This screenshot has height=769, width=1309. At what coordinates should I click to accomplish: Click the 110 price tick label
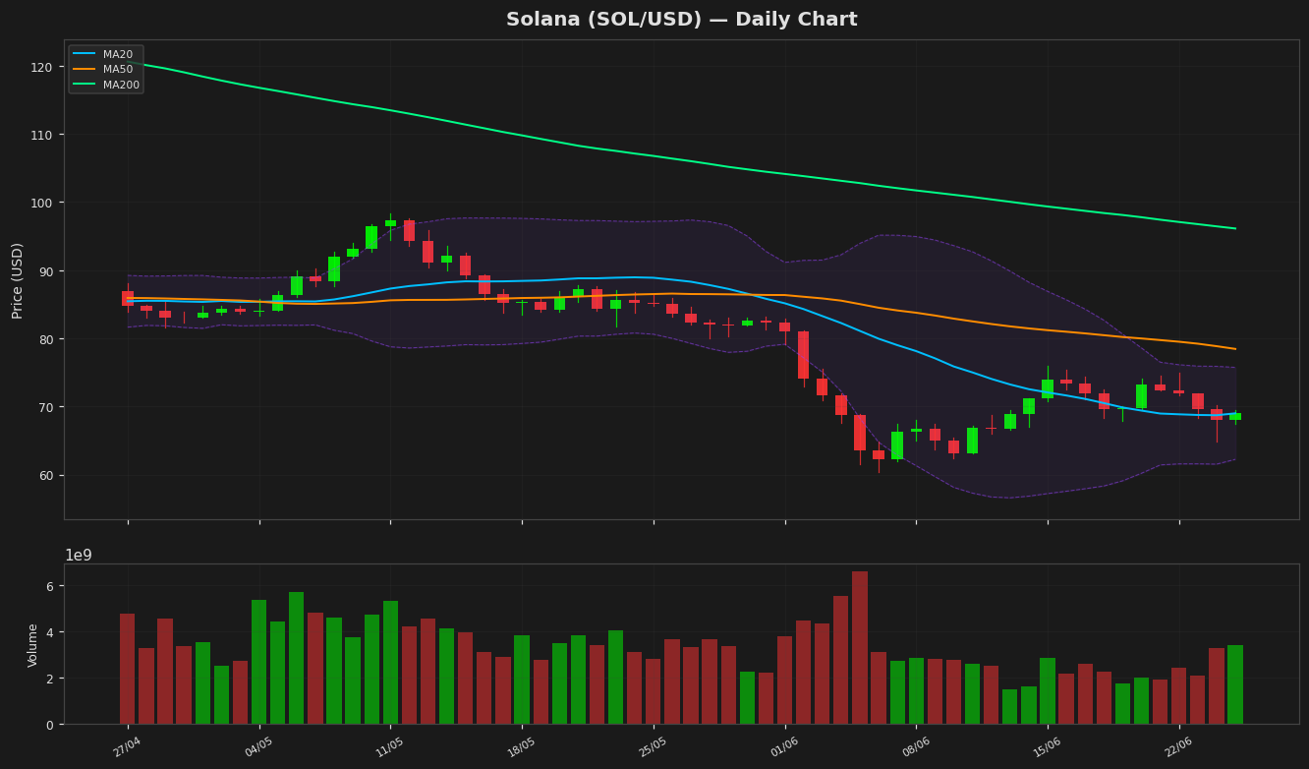pyautogui.click(x=41, y=135)
